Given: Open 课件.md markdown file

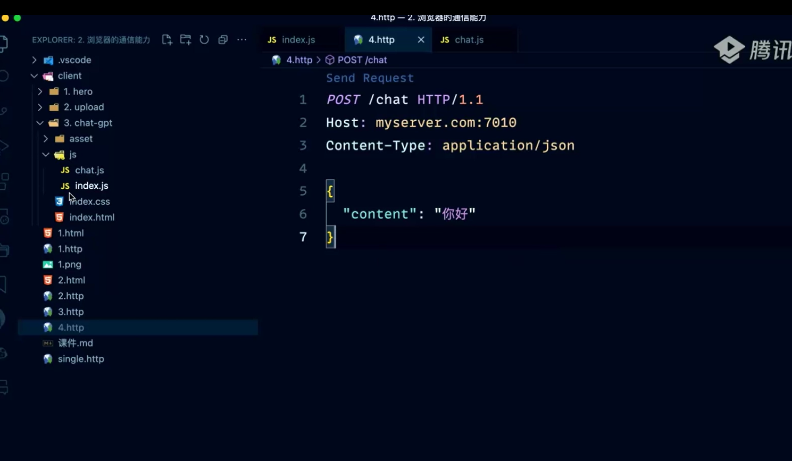Looking at the screenshot, I should (x=75, y=343).
